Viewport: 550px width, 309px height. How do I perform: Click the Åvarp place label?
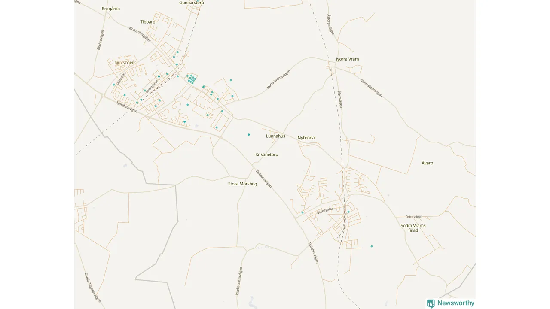tap(427, 163)
